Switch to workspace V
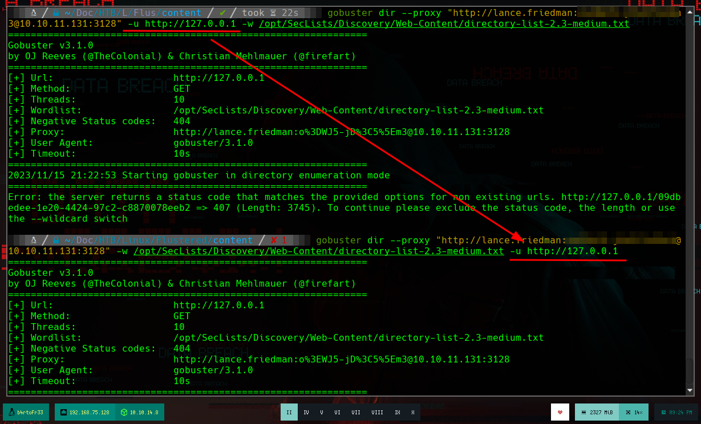Image resolution: width=701 pixels, height=424 pixels. coord(322,412)
